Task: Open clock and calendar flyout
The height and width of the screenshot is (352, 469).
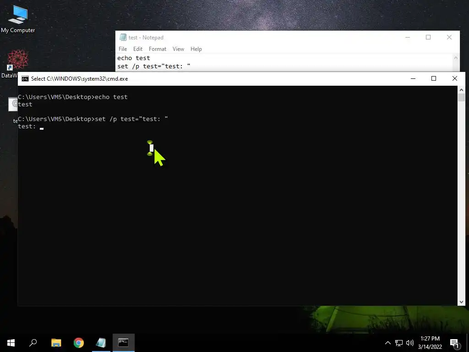Action: 430,343
